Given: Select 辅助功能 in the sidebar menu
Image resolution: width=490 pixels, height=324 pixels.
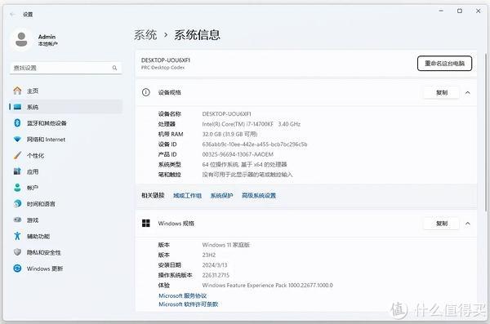Looking at the screenshot, I should [65, 236].
